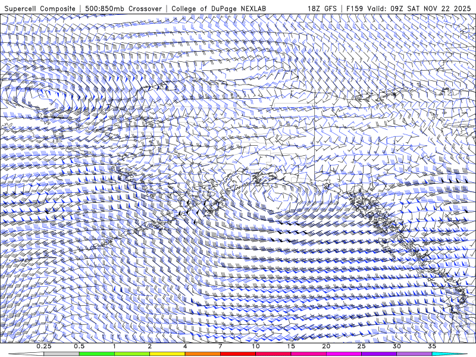
Task: Select the legend value 2
Action: 150,346
